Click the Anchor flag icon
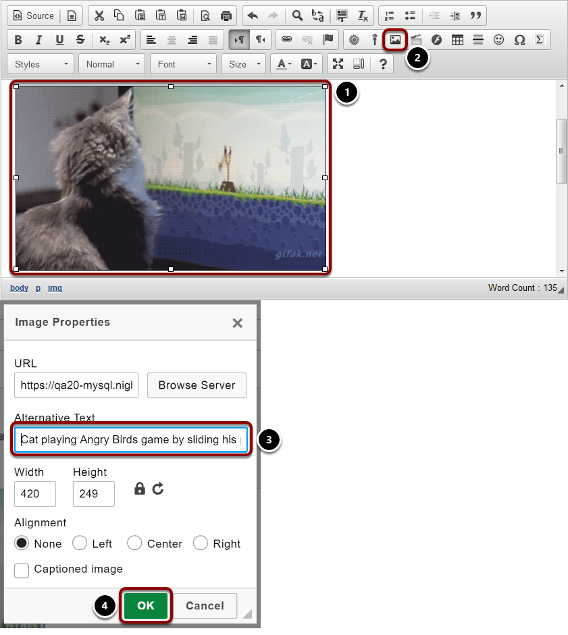 328,40
